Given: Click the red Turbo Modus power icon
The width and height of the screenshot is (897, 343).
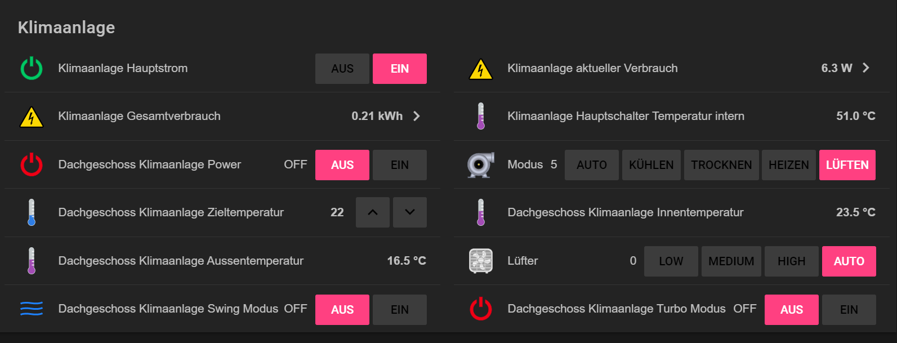Looking at the screenshot, I should pyautogui.click(x=480, y=309).
